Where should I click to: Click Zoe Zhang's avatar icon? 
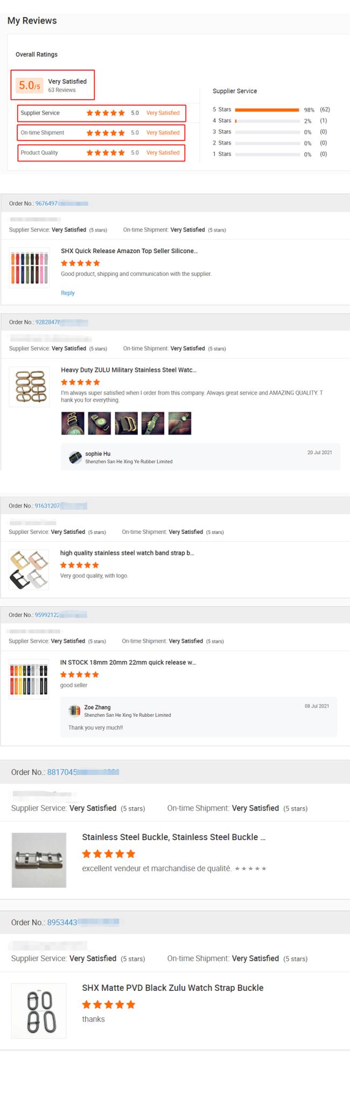tap(74, 711)
